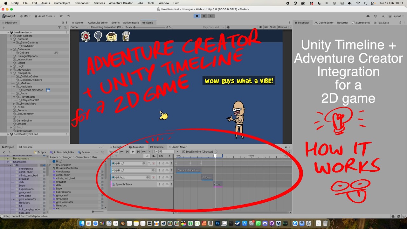Lock the second Bru_1 track

[x=163, y=170]
